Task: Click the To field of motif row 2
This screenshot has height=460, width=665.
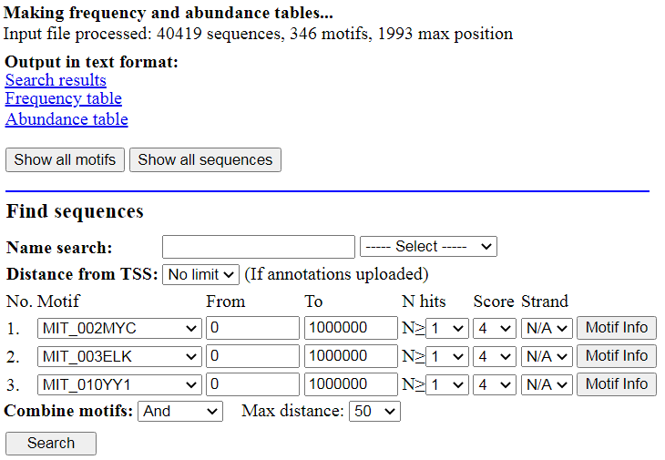Action: pyautogui.click(x=351, y=356)
